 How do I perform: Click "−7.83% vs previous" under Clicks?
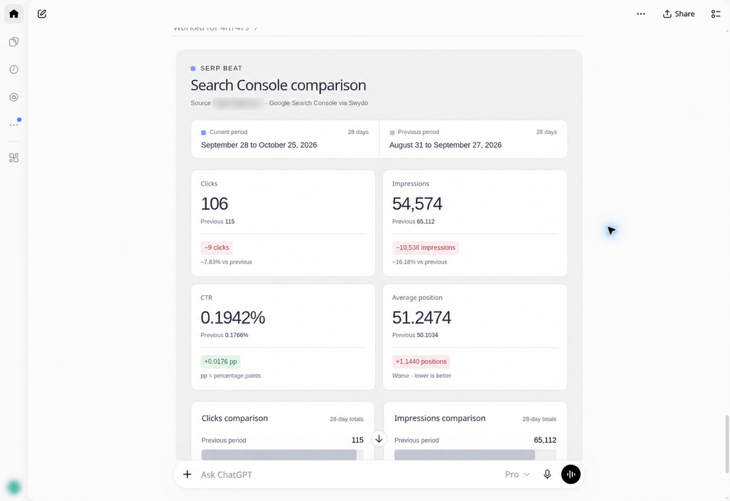coord(226,262)
